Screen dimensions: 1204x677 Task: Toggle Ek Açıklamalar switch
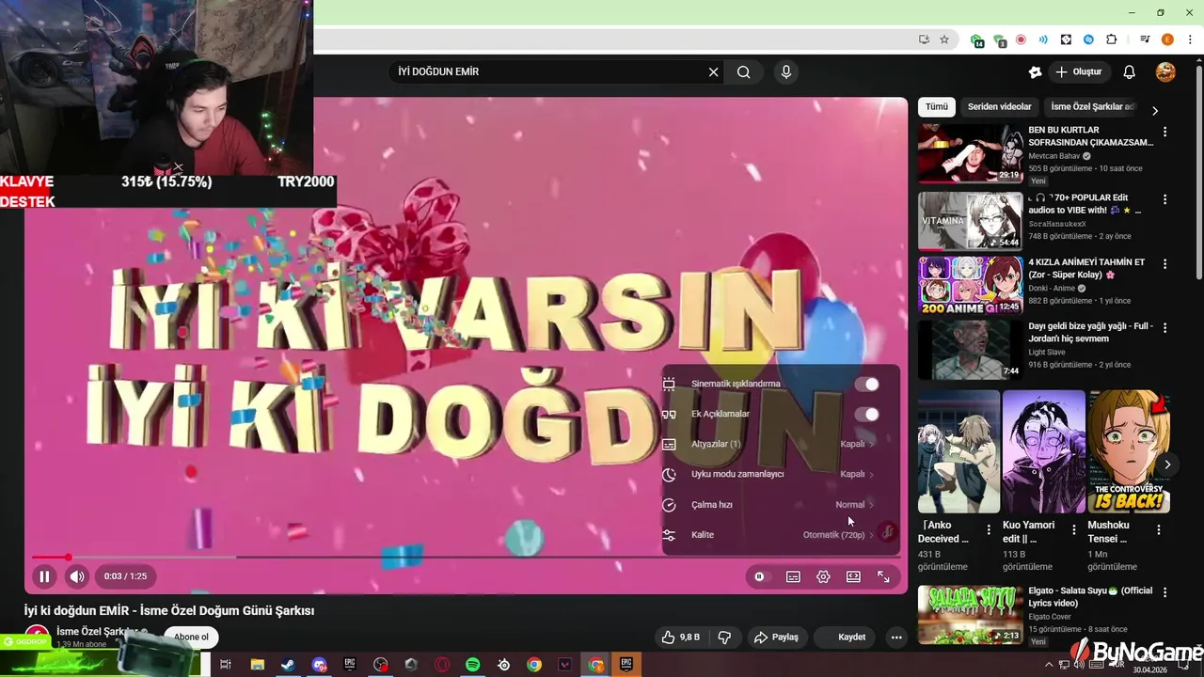pos(866,414)
